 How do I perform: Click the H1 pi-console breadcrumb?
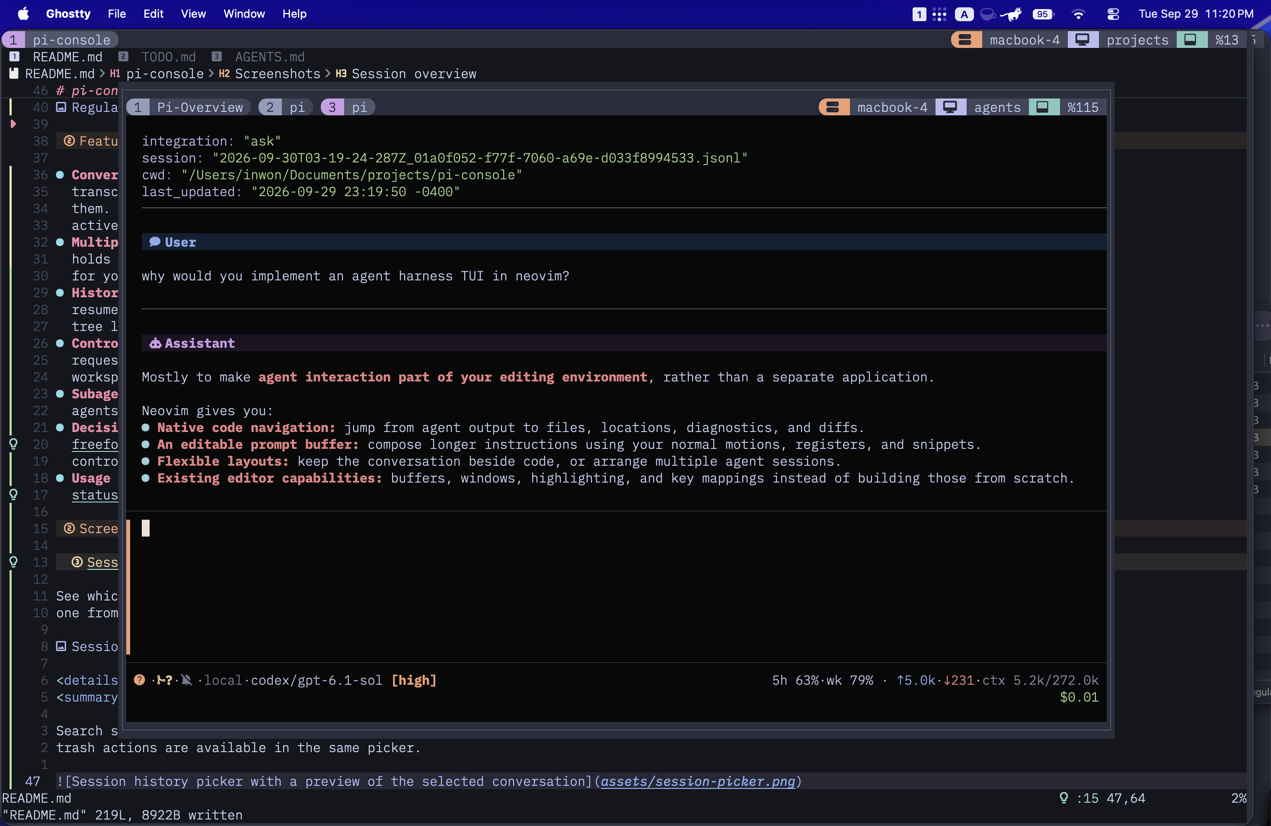156,73
